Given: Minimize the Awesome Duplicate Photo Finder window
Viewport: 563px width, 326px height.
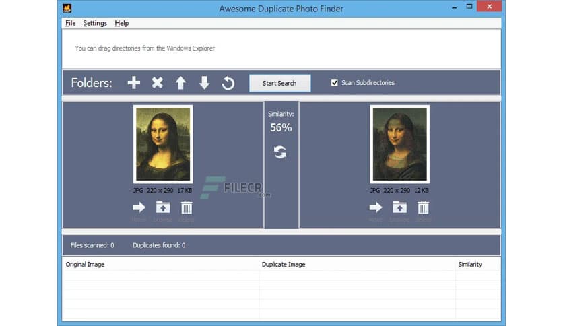Looking at the screenshot, I should pos(454,7).
